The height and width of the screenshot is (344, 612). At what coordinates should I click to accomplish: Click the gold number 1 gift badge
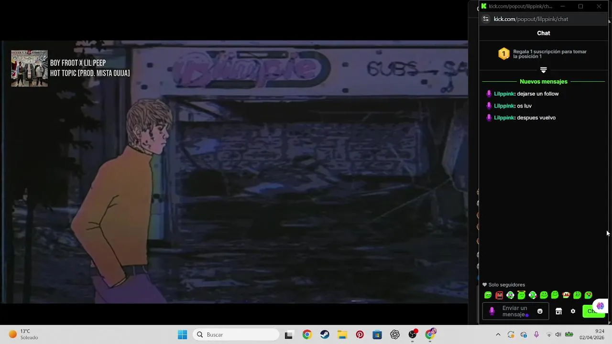pyautogui.click(x=504, y=54)
